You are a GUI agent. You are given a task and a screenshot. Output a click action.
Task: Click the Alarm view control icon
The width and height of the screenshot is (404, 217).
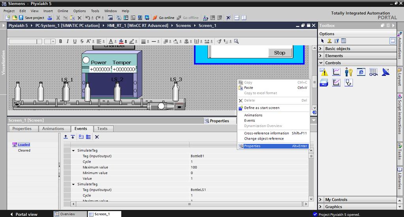pos(324,72)
